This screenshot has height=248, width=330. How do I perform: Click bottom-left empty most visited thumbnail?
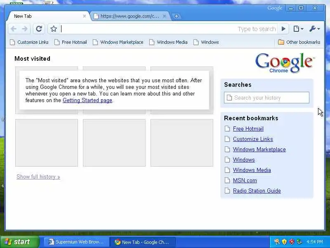click(x=47, y=143)
